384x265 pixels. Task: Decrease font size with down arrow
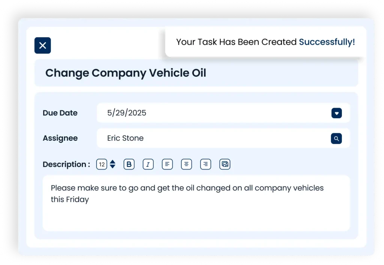pyautogui.click(x=112, y=167)
